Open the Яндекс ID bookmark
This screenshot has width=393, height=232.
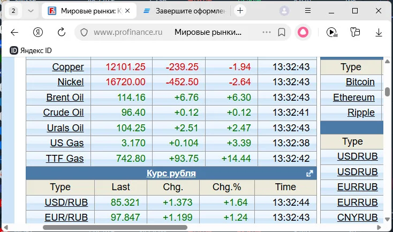coord(31,50)
